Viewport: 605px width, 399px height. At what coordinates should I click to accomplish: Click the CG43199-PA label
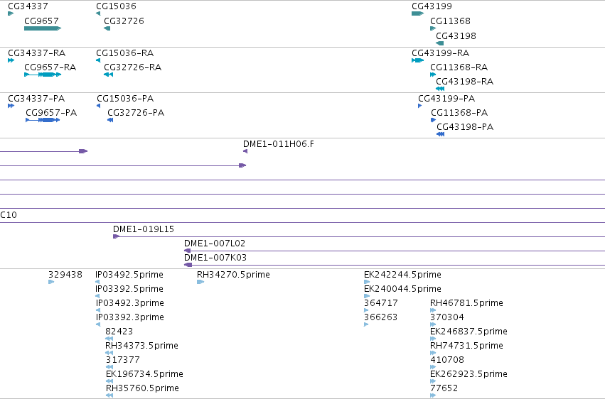(446, 98)
